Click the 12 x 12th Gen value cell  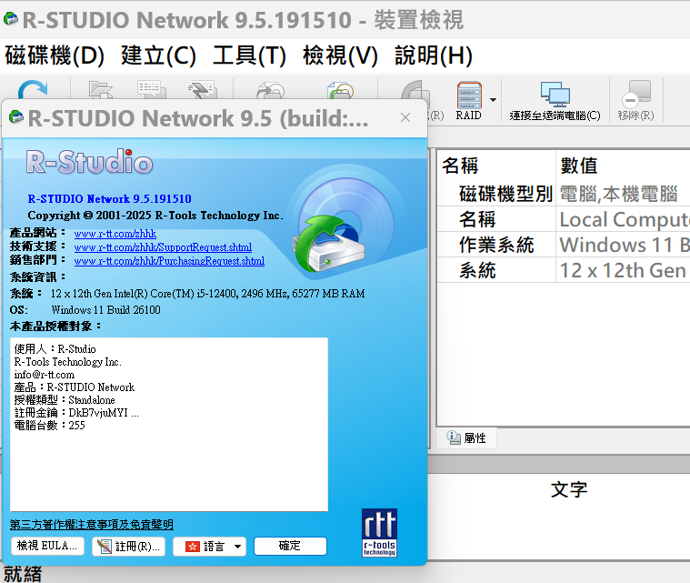tap(624, 270)
